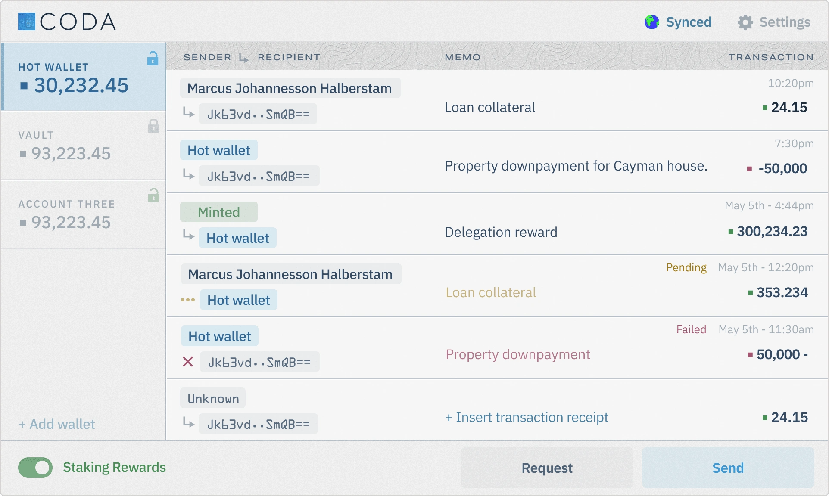
Task: Disable the Staking Rewards switch
Action: (35, 468)
